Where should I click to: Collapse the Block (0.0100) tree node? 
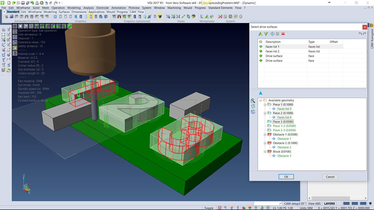(x=265, y=152)
